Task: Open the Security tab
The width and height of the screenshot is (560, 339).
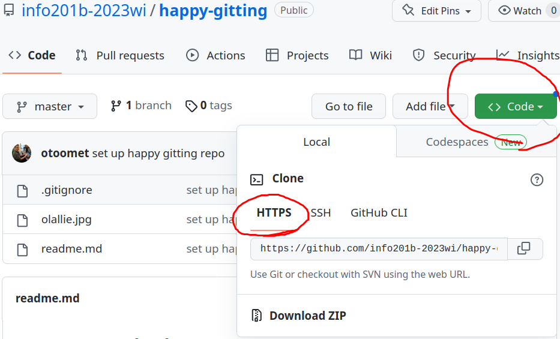Action: tap(444, 55)
